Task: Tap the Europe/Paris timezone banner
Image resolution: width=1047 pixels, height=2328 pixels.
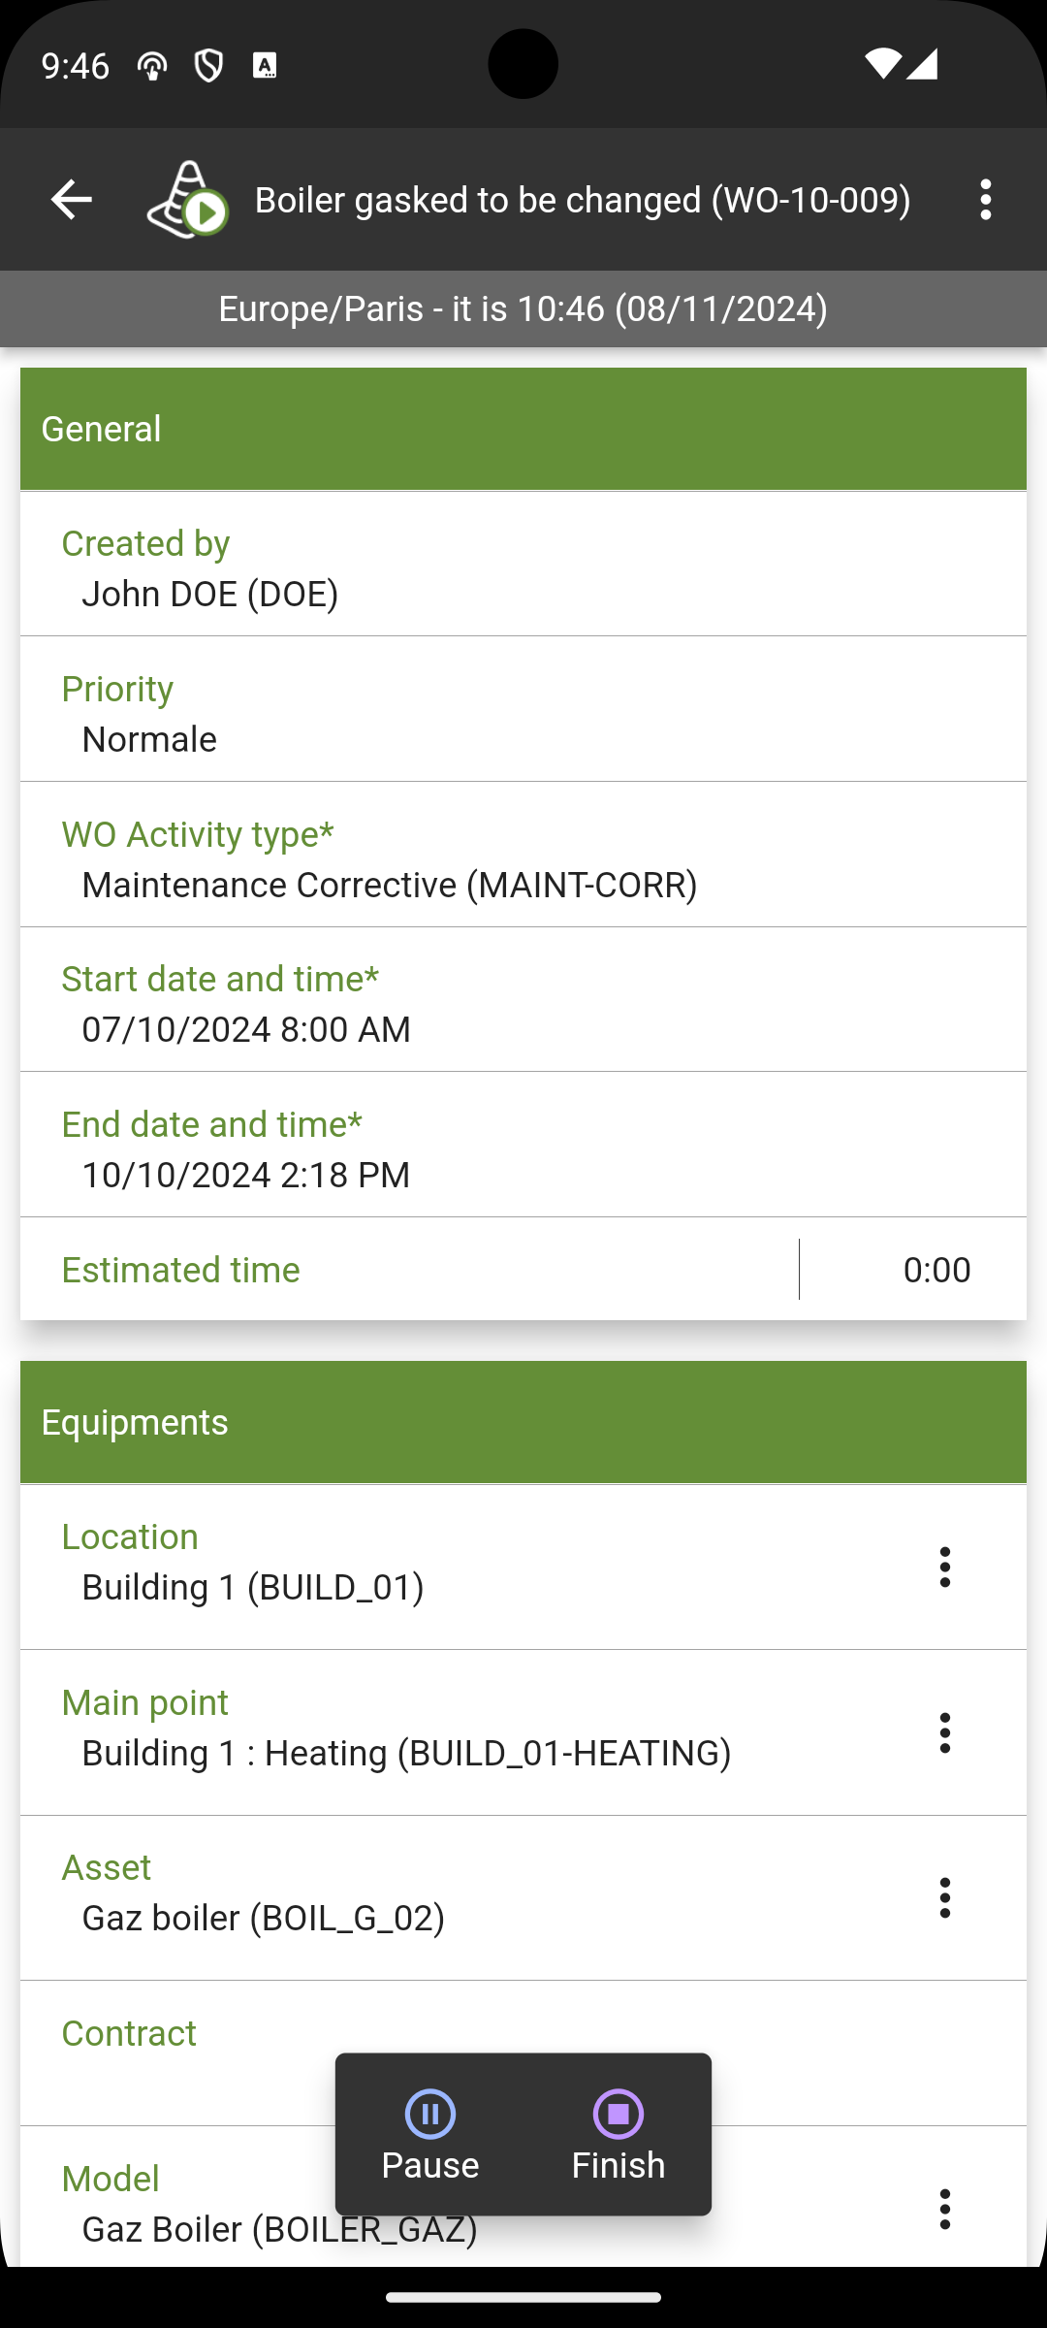Action: click(x=523, y=308)
